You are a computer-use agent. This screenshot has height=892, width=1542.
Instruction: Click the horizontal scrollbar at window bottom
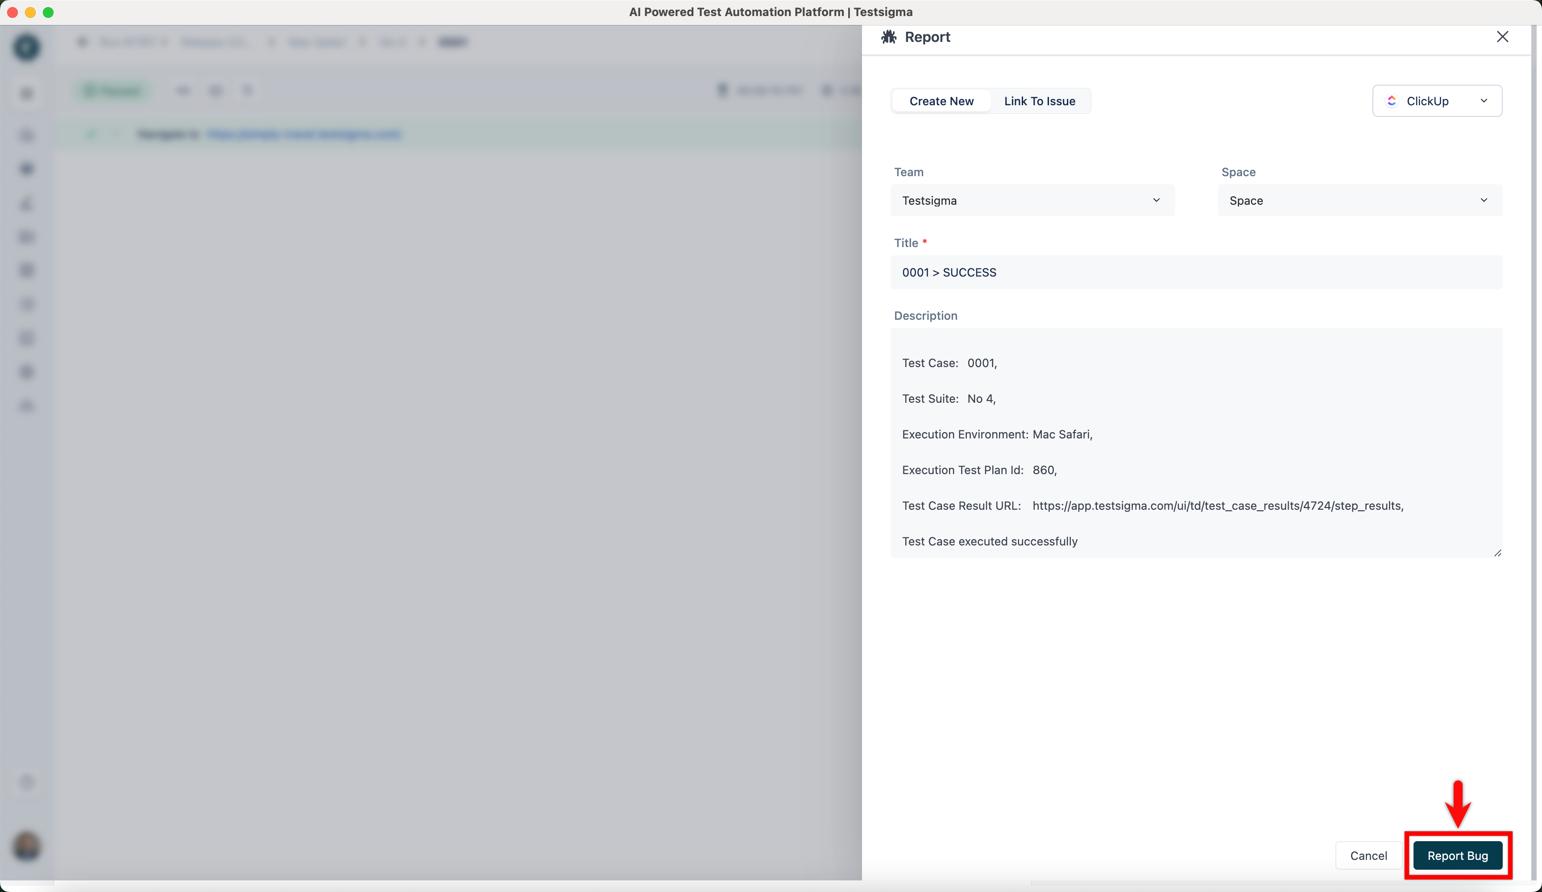point(1279,884)
